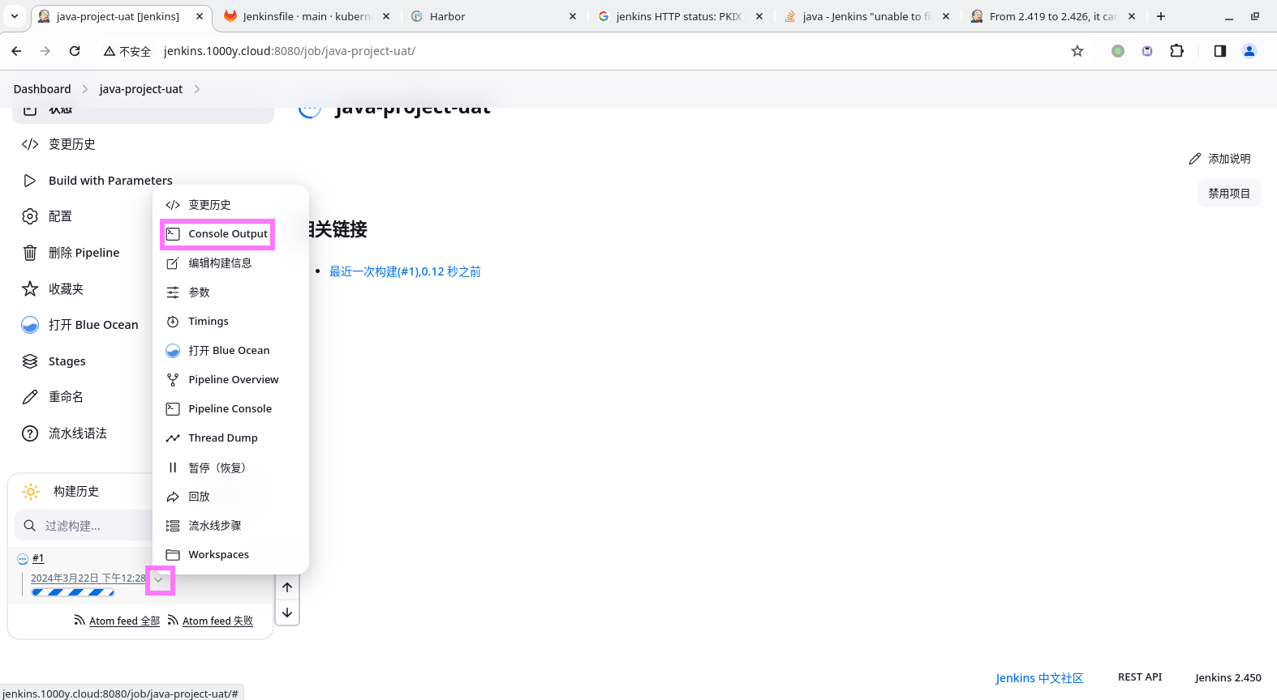
Task: Open Jenkins 中文社区 link
Action: 1039,678
